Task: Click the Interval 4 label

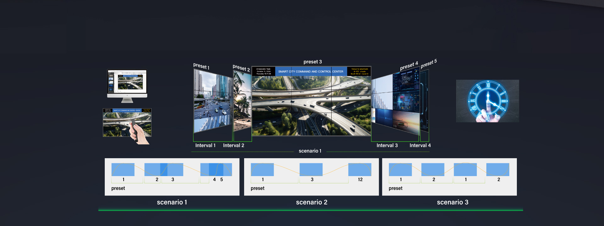Action: coord(420,145)
